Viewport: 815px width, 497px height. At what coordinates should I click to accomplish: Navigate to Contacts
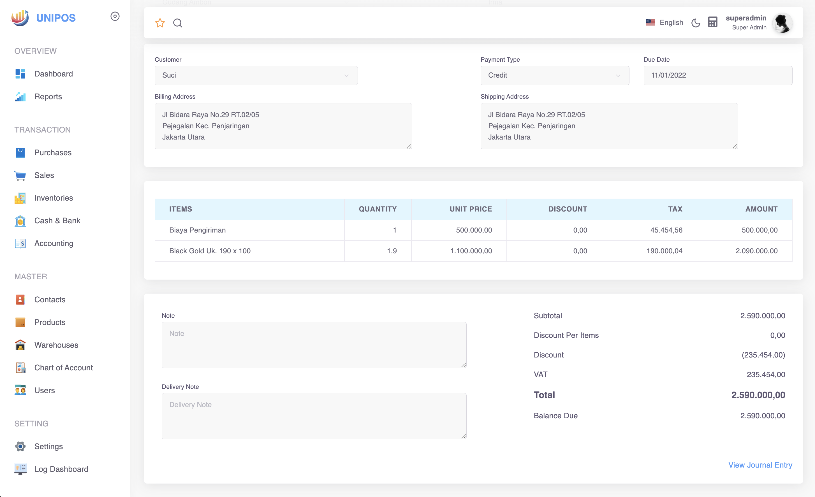50,299
